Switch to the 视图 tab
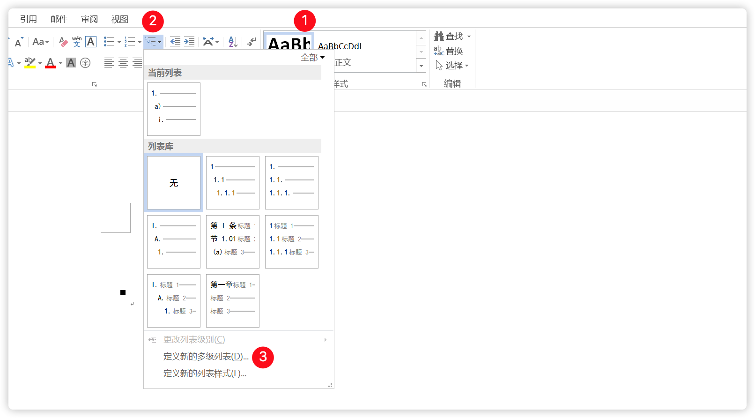This screenshot has height=418, width=755. (120, 19)
